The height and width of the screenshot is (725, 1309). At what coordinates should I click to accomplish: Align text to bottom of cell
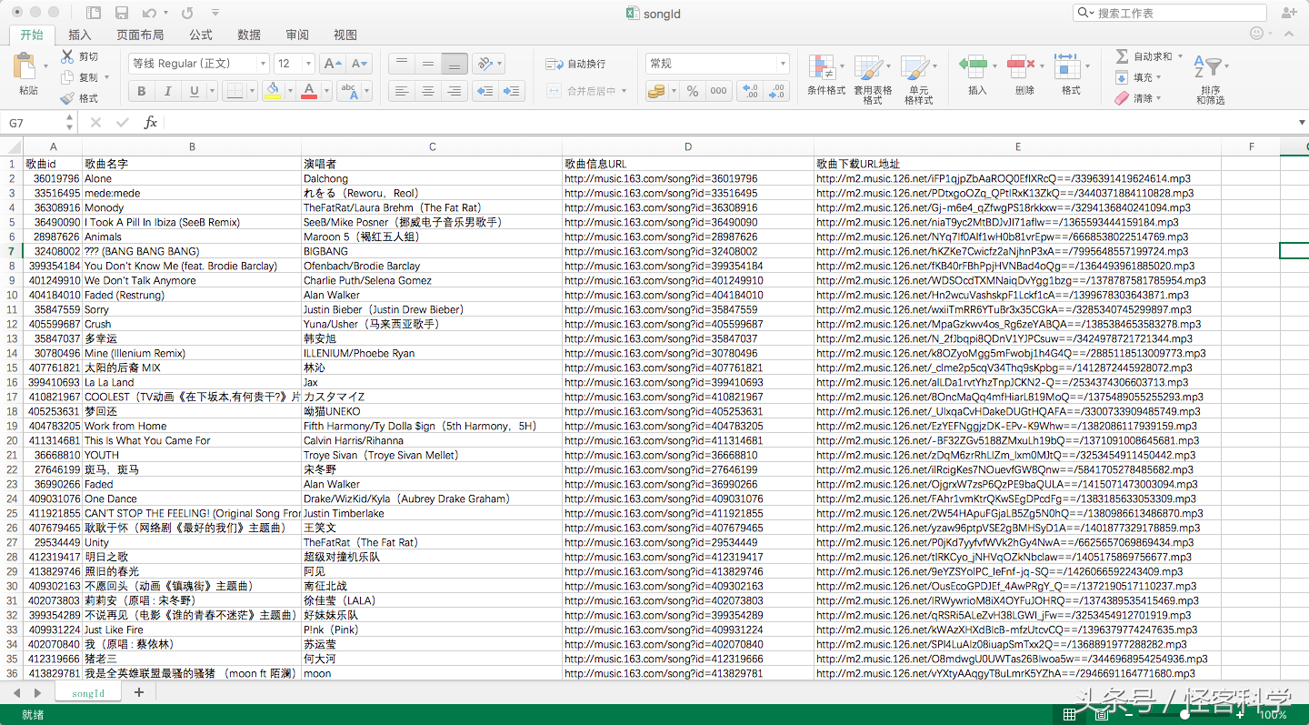[455, 64]
